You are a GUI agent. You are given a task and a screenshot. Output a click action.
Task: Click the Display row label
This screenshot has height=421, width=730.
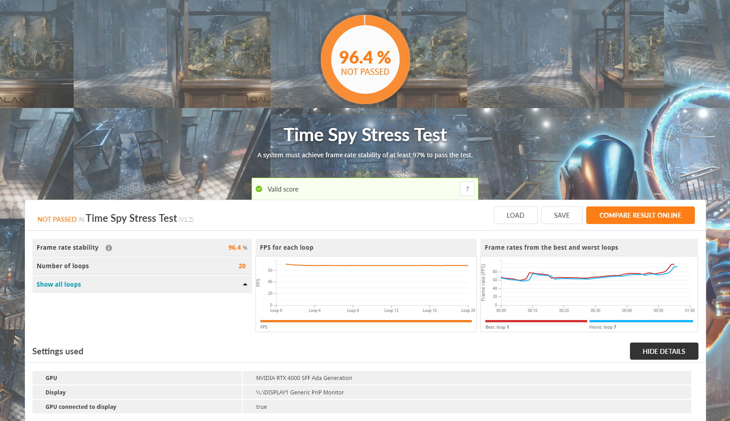tap(55, 393)
